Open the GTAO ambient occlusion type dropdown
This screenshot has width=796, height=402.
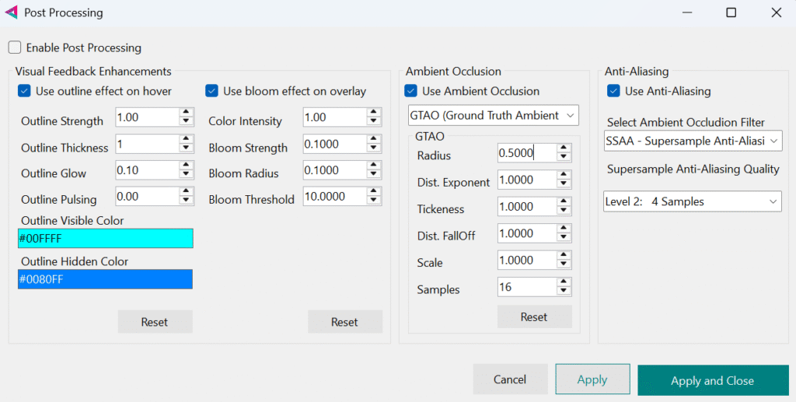click(494, 115)
